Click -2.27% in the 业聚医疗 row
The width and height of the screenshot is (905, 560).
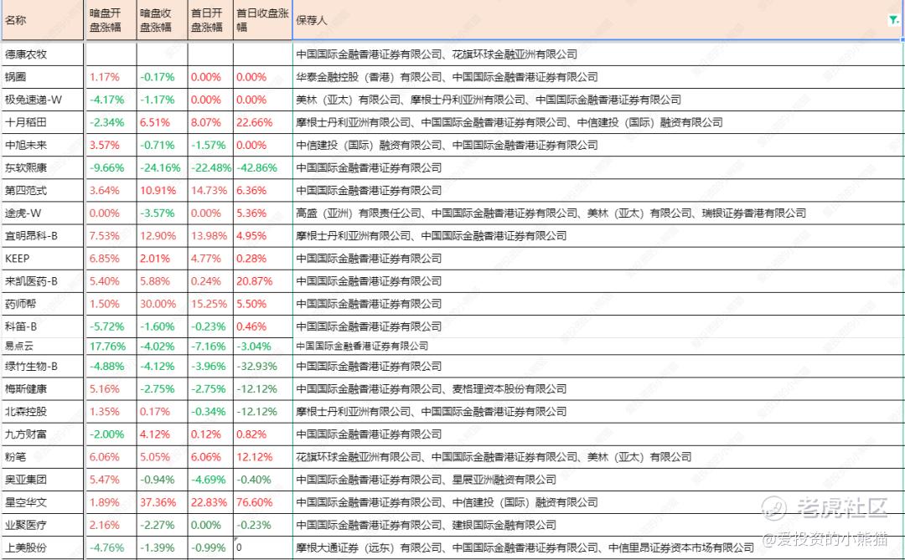point(157,525)
